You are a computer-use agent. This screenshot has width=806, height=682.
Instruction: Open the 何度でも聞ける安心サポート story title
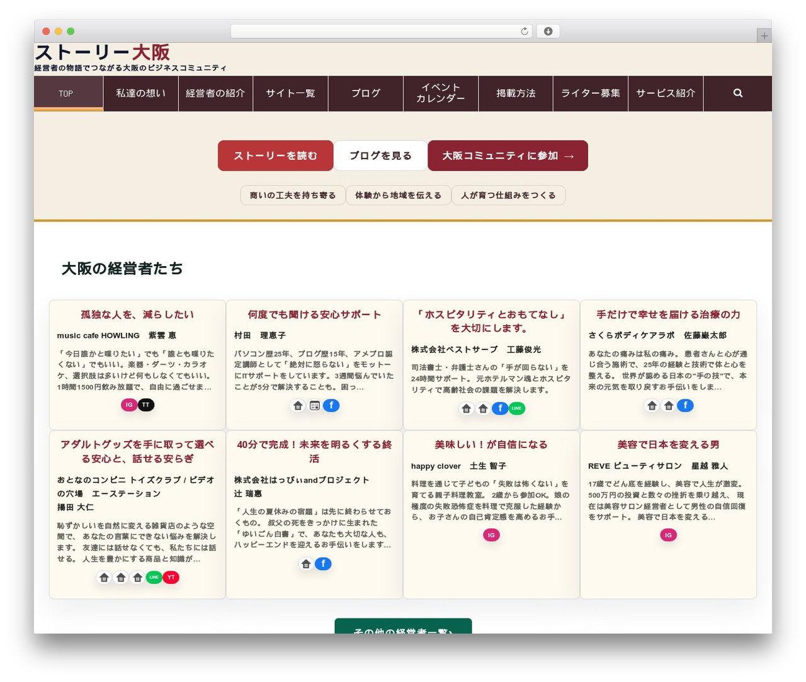(x=314, y=315)
